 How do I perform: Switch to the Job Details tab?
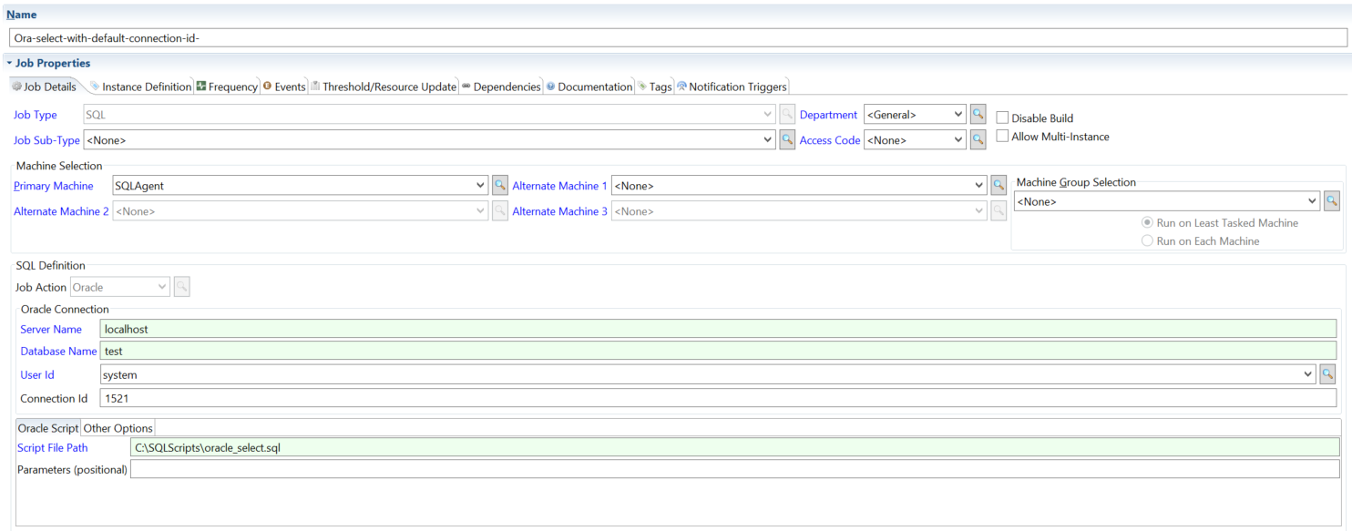pyautogui.click(x=45, y=87)
